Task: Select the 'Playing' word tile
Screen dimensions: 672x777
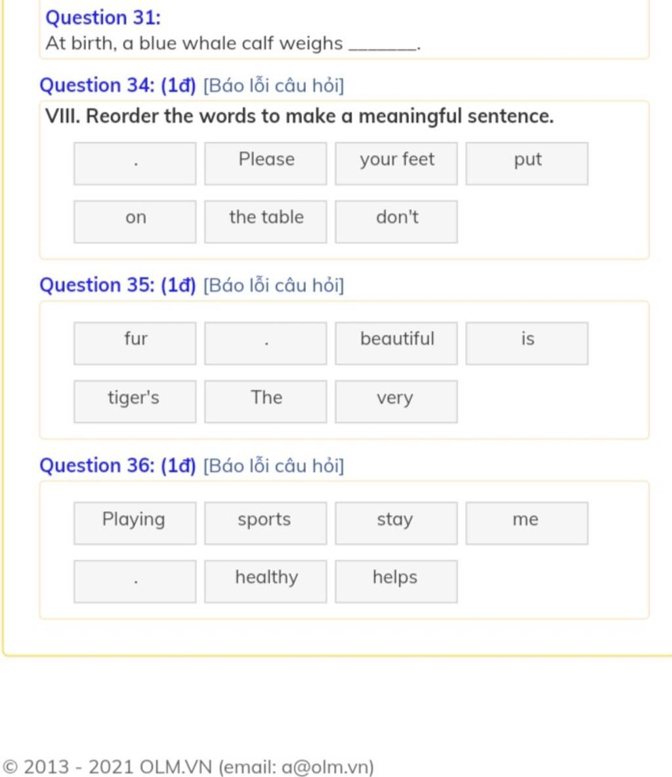Action: [135, 523]
